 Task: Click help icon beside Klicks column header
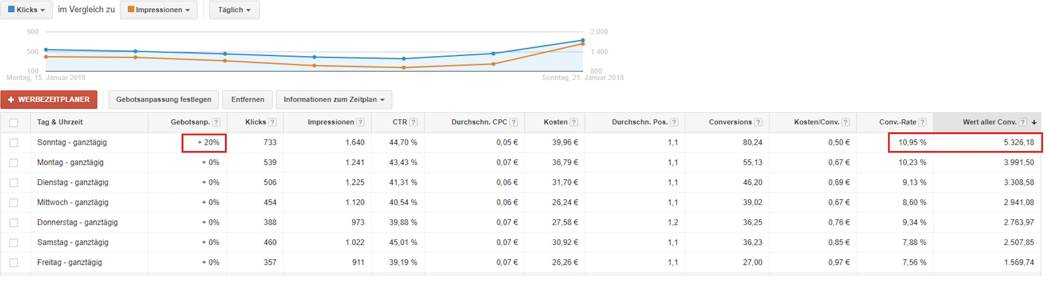click(272, 123)
